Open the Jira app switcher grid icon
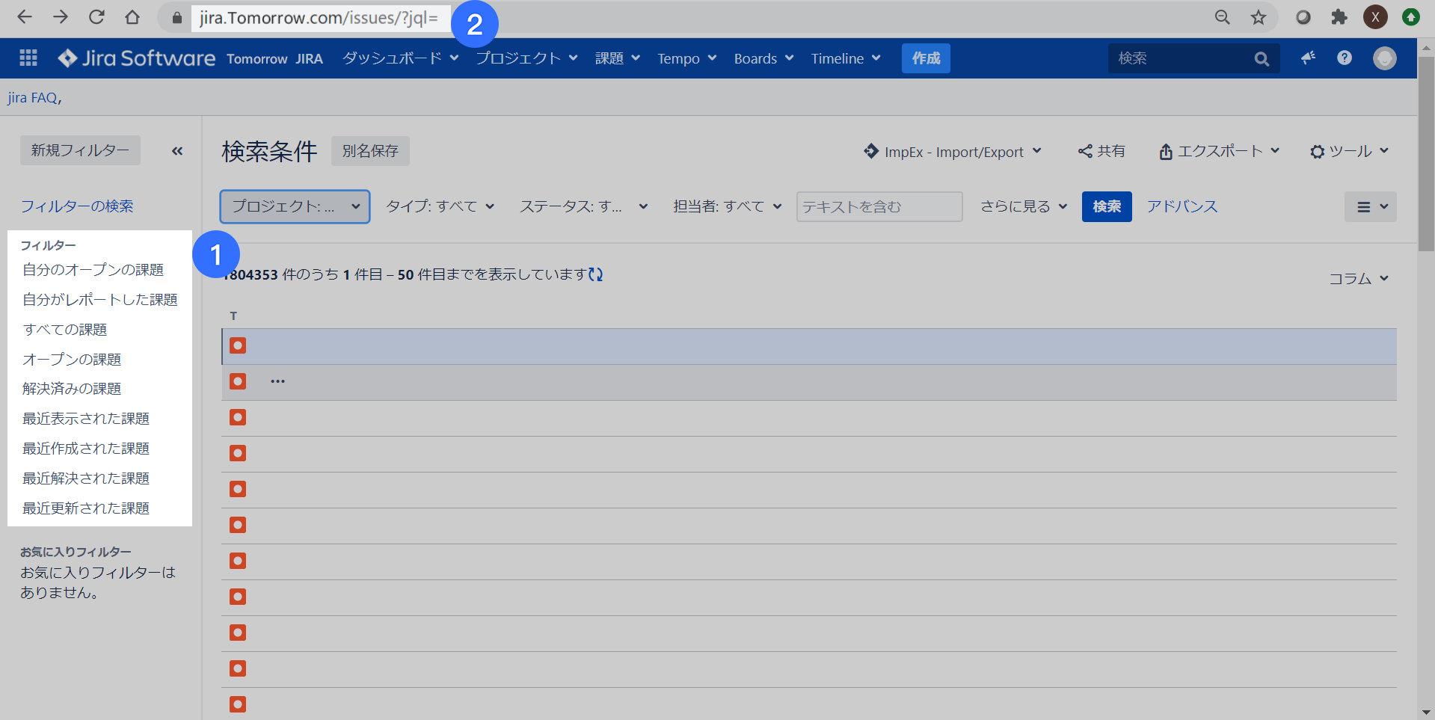1435x720 pixels. pos(28,58)
